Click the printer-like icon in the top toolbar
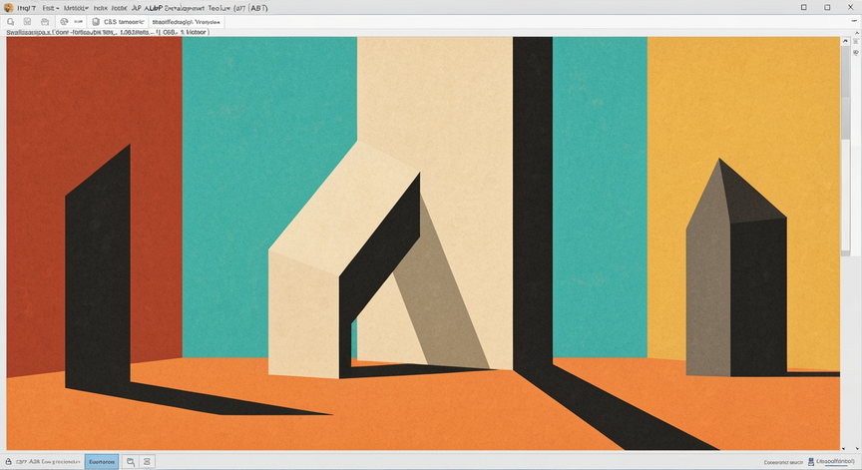The width and height of the screenshot is (862, 470). point(45,22)
